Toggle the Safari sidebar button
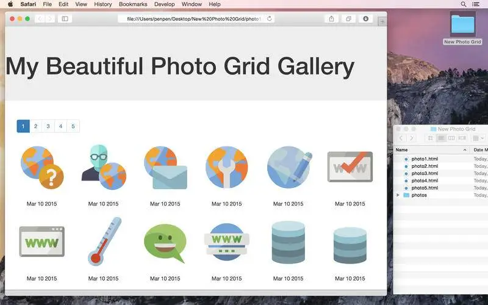The height and width of the screenshot is (305, 488). [x=65, y=19]
